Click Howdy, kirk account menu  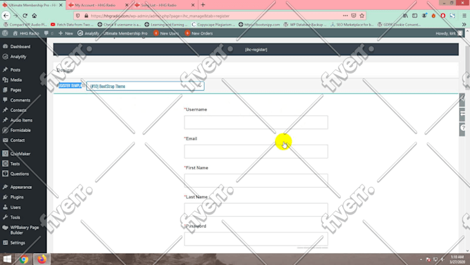click(x=449, y=33)
